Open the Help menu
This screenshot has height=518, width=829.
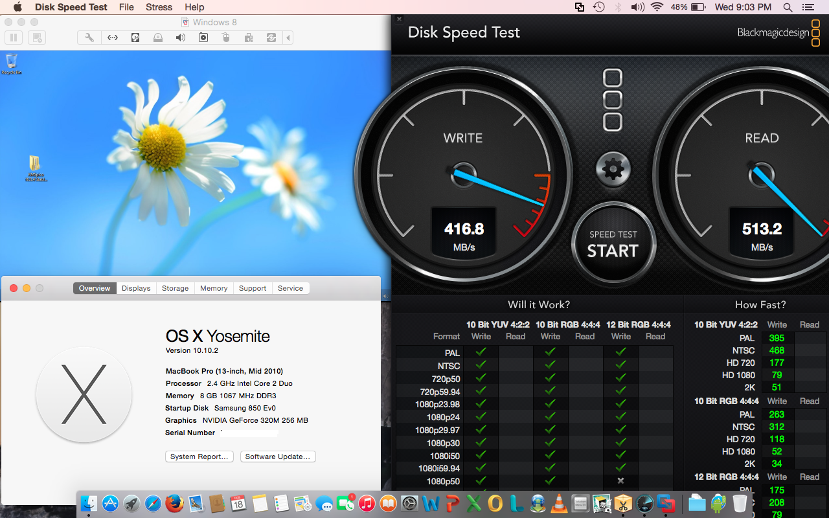pyautogui.click(x=194, y=7)
